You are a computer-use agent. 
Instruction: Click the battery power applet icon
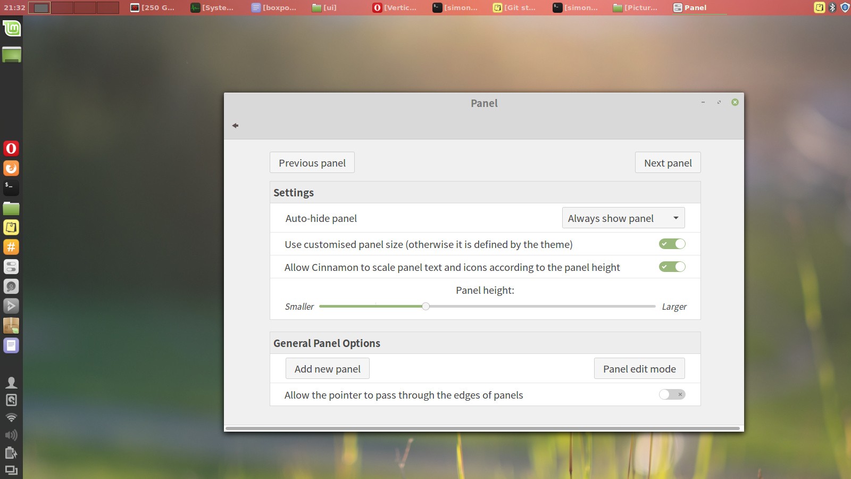click(x=11, y=453)
